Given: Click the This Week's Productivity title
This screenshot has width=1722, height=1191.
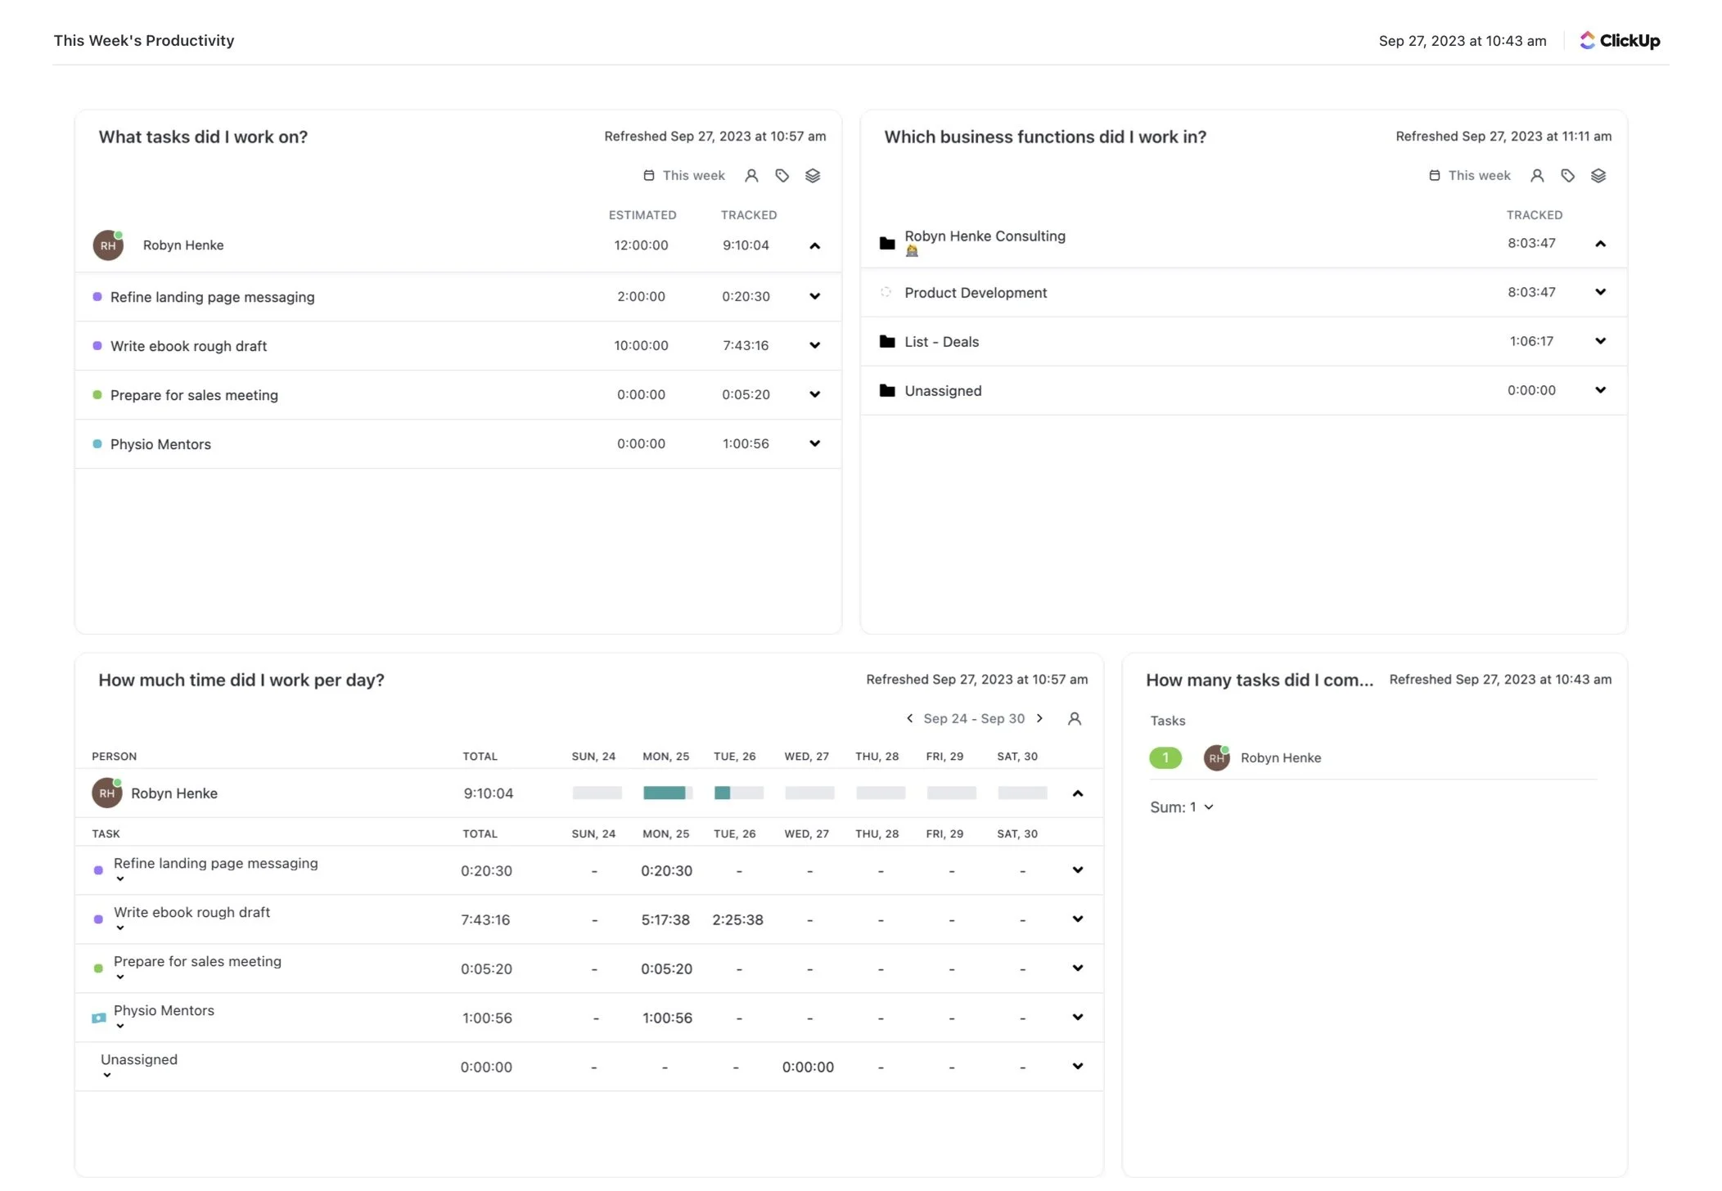Looking at the screenshot, I should pyautogui.click(x=143, y=40).
